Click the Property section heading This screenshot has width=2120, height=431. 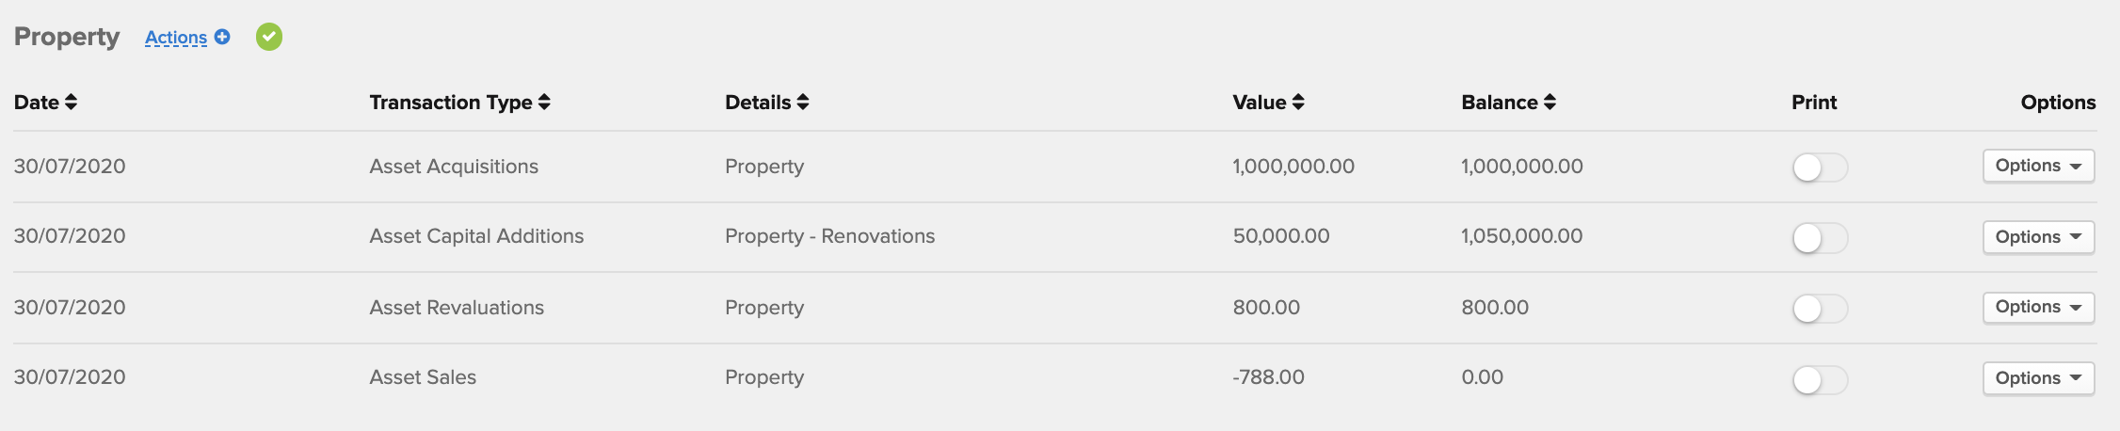67,37
